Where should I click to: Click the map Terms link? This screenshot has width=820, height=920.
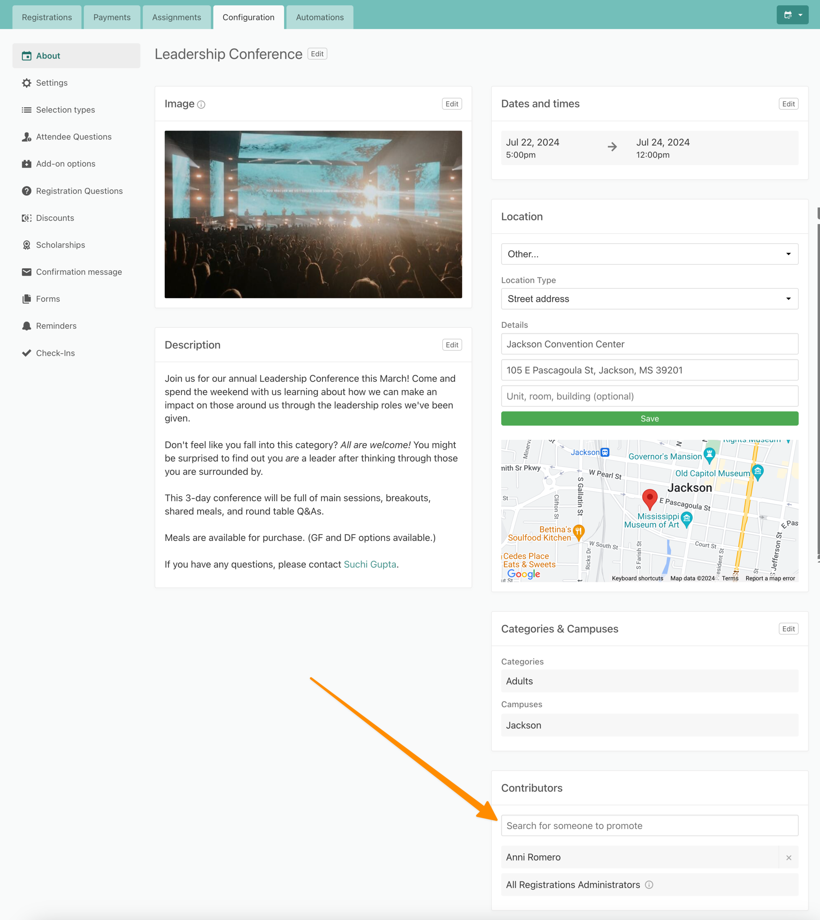[730, 578]
